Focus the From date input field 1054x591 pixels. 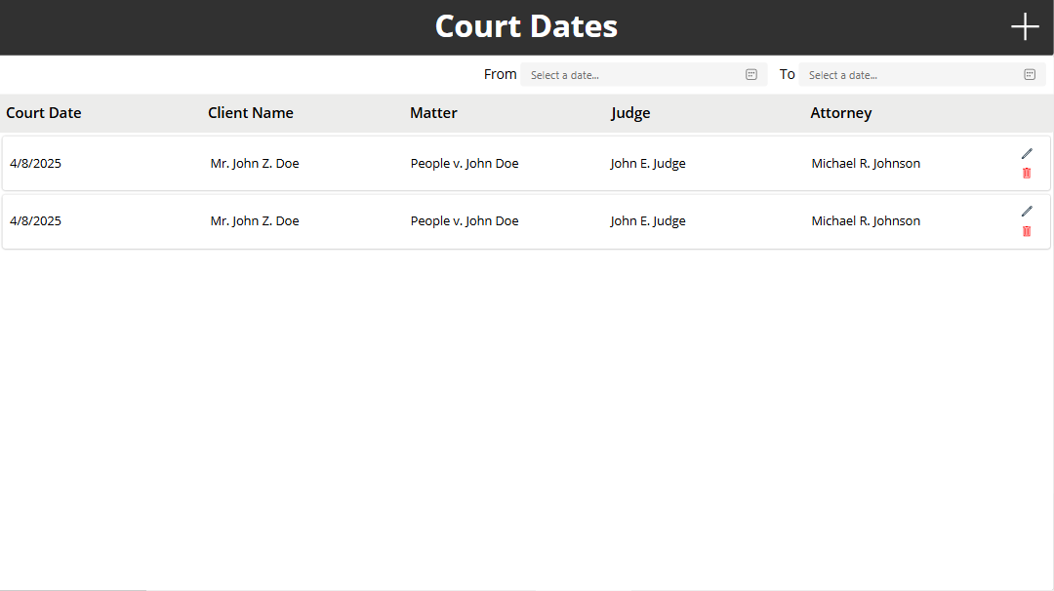643,74
